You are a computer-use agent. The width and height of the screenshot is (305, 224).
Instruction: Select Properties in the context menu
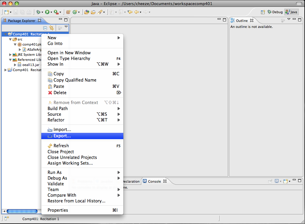click(x=82, y=210)
